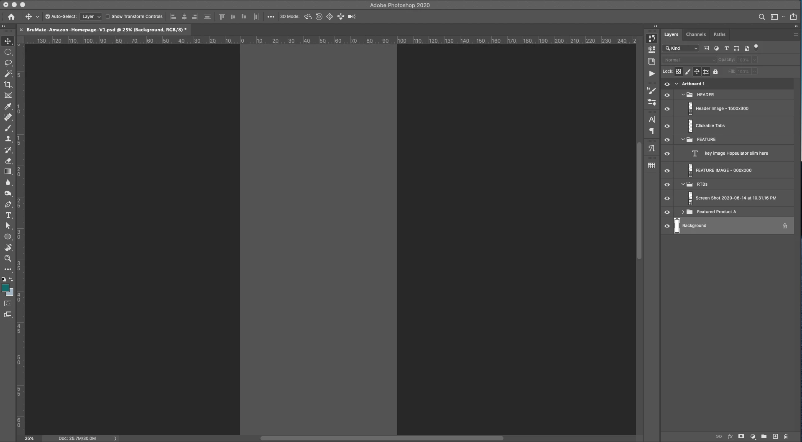Select the Brush tool

(x=8, y=128)
